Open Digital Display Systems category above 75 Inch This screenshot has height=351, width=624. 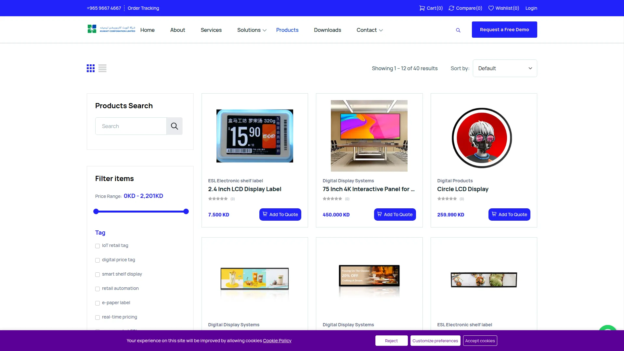pos(348,181)
